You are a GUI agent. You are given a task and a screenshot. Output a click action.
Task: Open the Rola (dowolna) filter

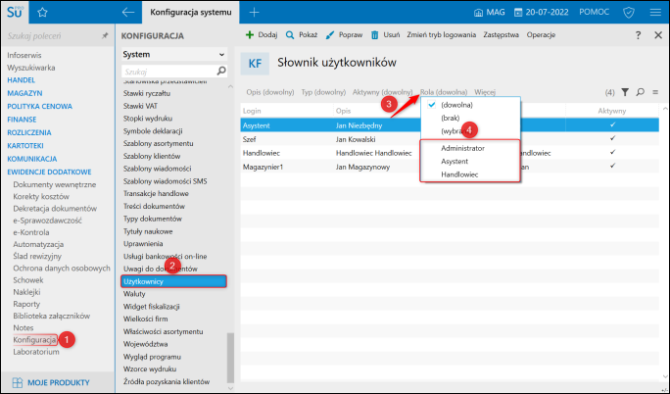tap(444, 92)
